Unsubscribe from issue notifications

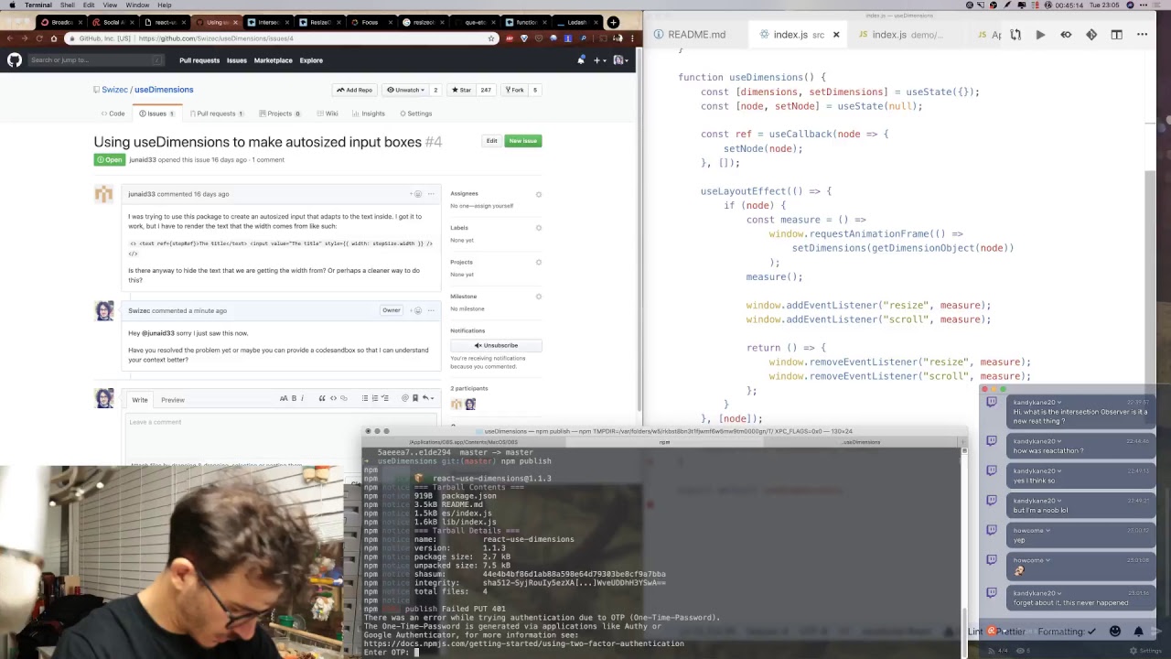496,345
